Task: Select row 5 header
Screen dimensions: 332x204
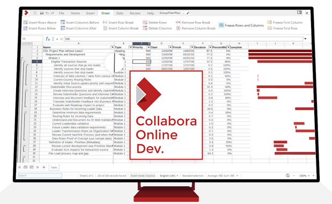Action: 37,62
